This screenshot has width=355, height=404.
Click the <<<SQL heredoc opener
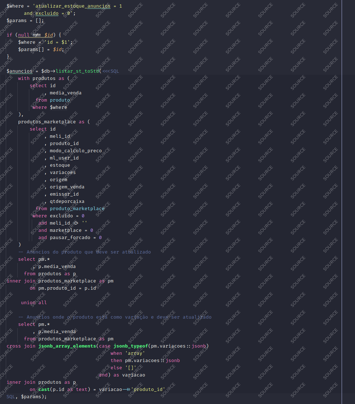point(111,71)
